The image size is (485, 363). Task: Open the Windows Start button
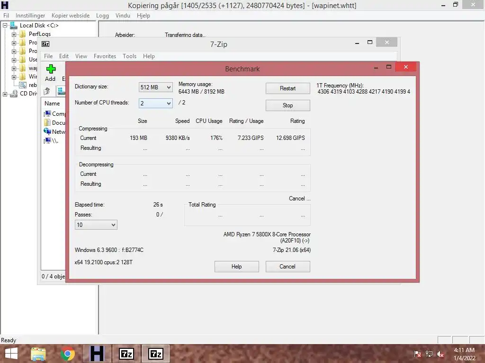[x=11, y=354]
